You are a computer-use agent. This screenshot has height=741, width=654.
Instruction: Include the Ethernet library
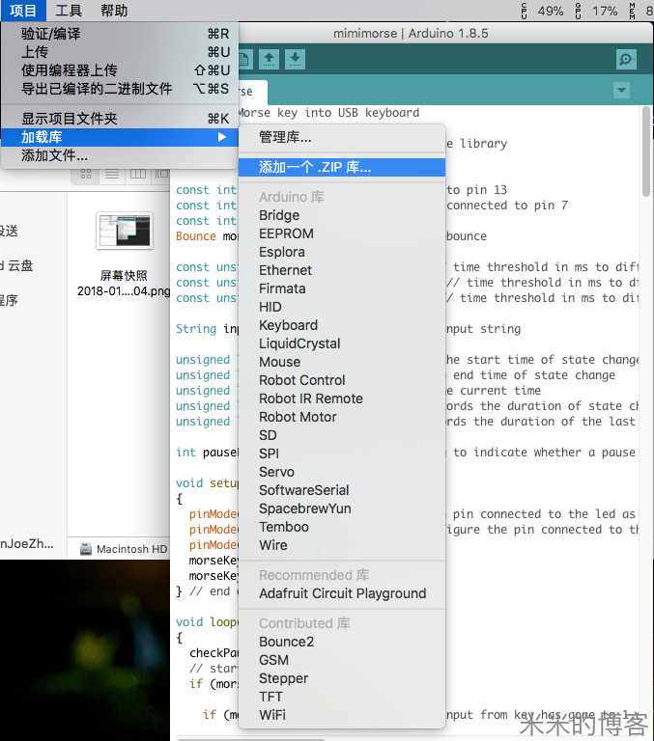[342, 270]
